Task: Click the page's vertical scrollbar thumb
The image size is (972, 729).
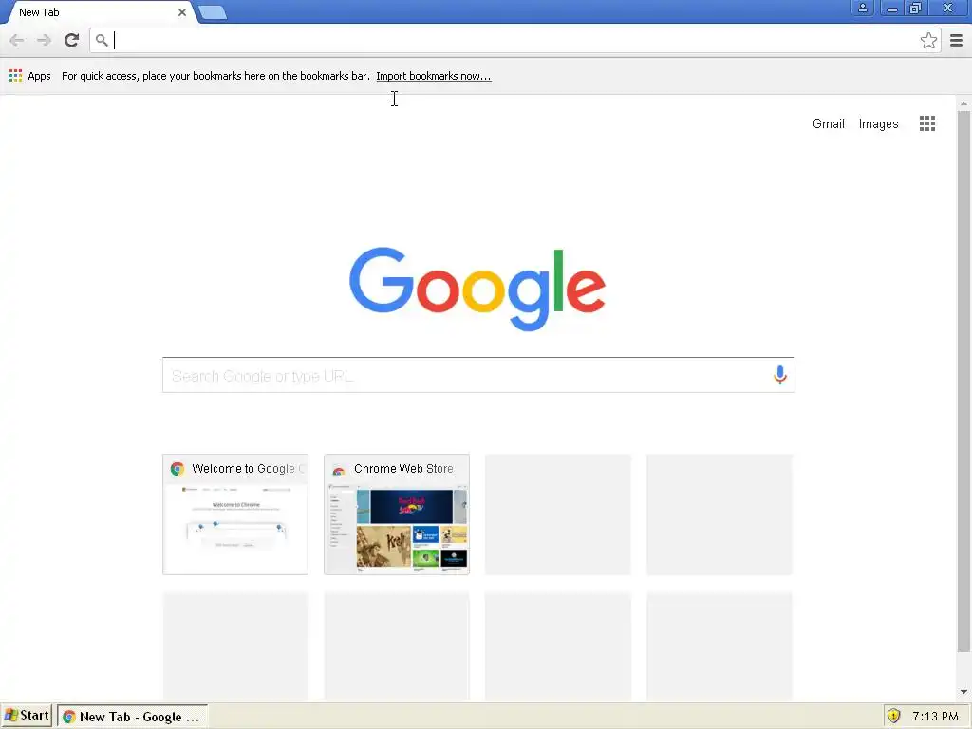Action: tap(963, 382)
